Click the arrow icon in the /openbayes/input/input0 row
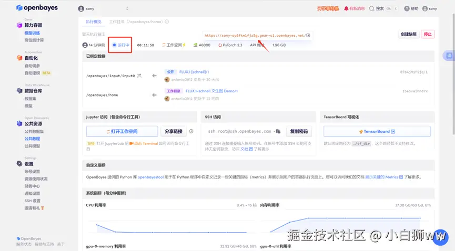455x251 pixels. tap(154, 76)
